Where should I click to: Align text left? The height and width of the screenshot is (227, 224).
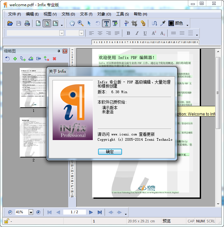pyautogui.click(x=91, y=33)
